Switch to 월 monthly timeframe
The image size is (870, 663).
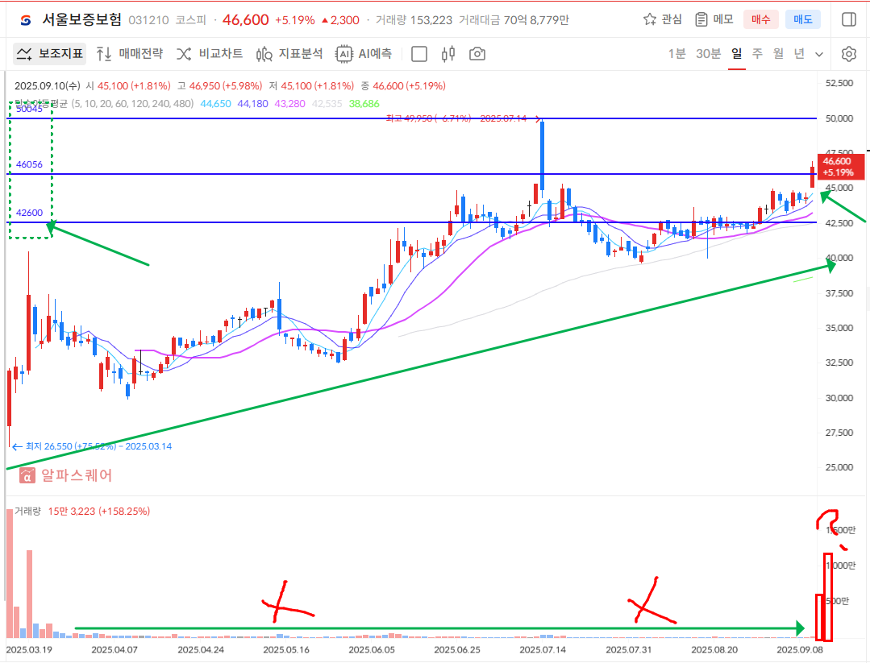(x=778, y=54)
